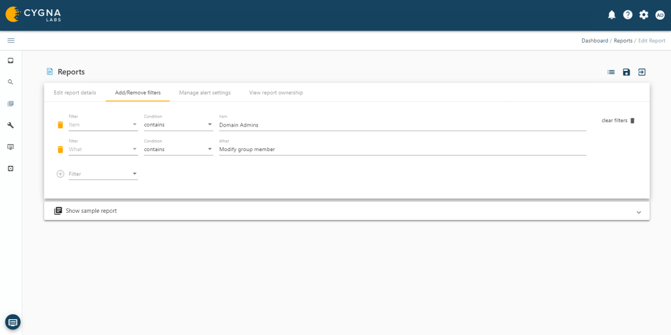Open the wrench tool icon in the sidebar
The image size is (671, 335).
tap(10, 125)
